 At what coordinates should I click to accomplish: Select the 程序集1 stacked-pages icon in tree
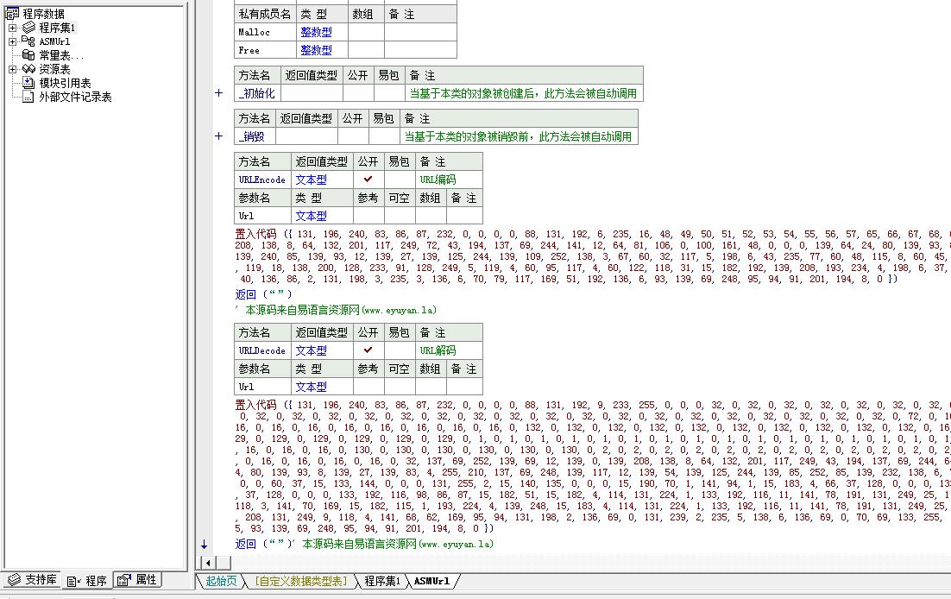tap(29, 28)
